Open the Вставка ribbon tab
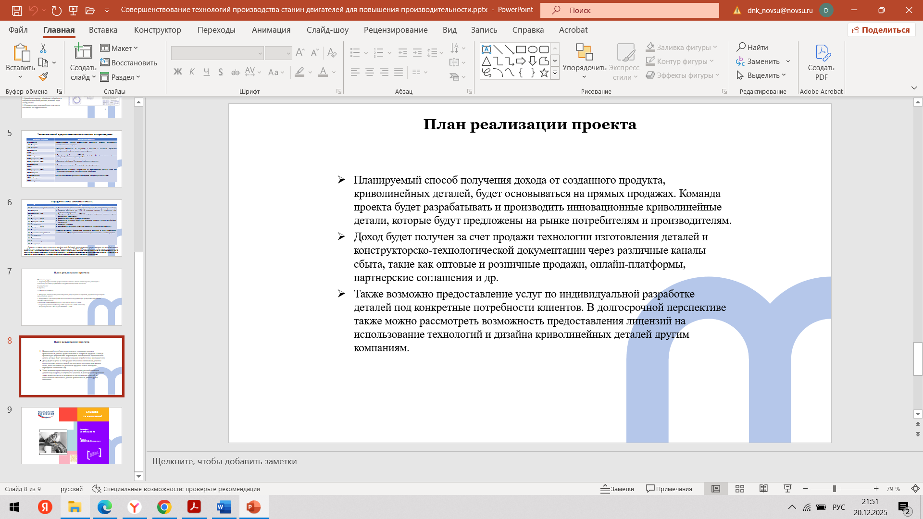This screenshot has width=923, height=519. (x=103, y=30)
